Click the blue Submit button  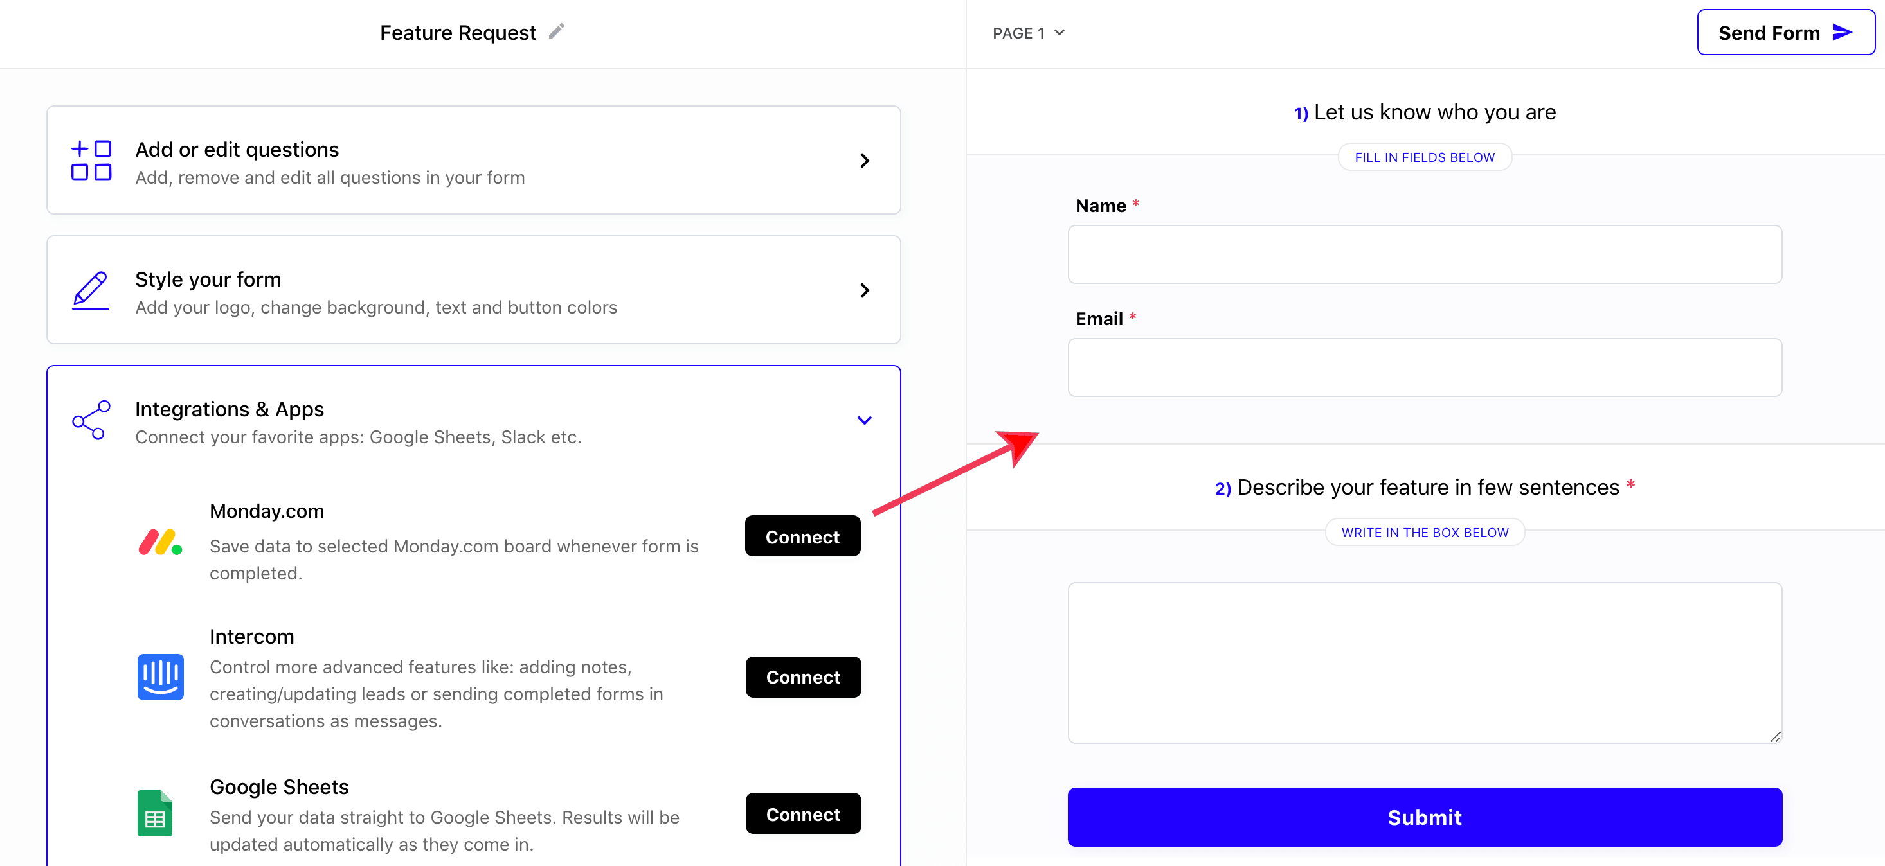coord(1424,817)
